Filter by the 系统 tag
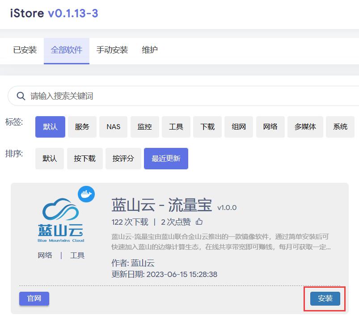Screen dimensions: 359x319 340,127
